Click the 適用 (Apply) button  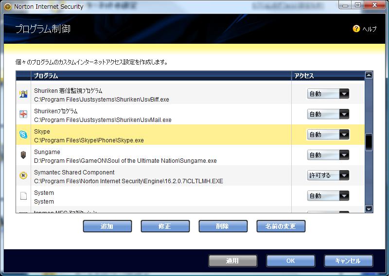click(x=233, y=260)
